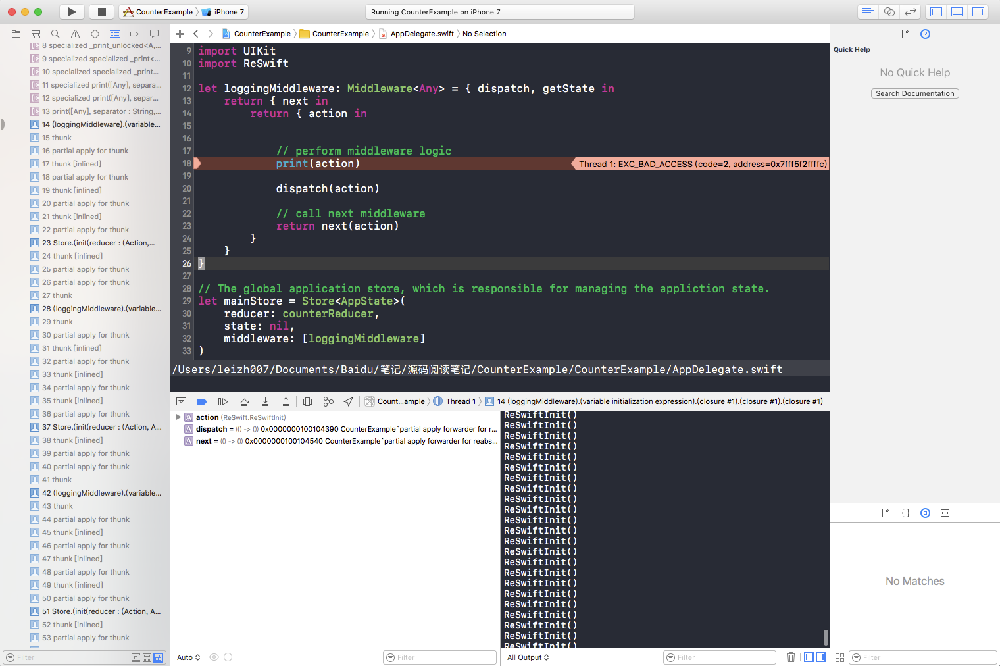The width and height of the screenshot is (1000, 666).
Task: Open CounterExample folder in jump bar
Action: coord(334,34)
